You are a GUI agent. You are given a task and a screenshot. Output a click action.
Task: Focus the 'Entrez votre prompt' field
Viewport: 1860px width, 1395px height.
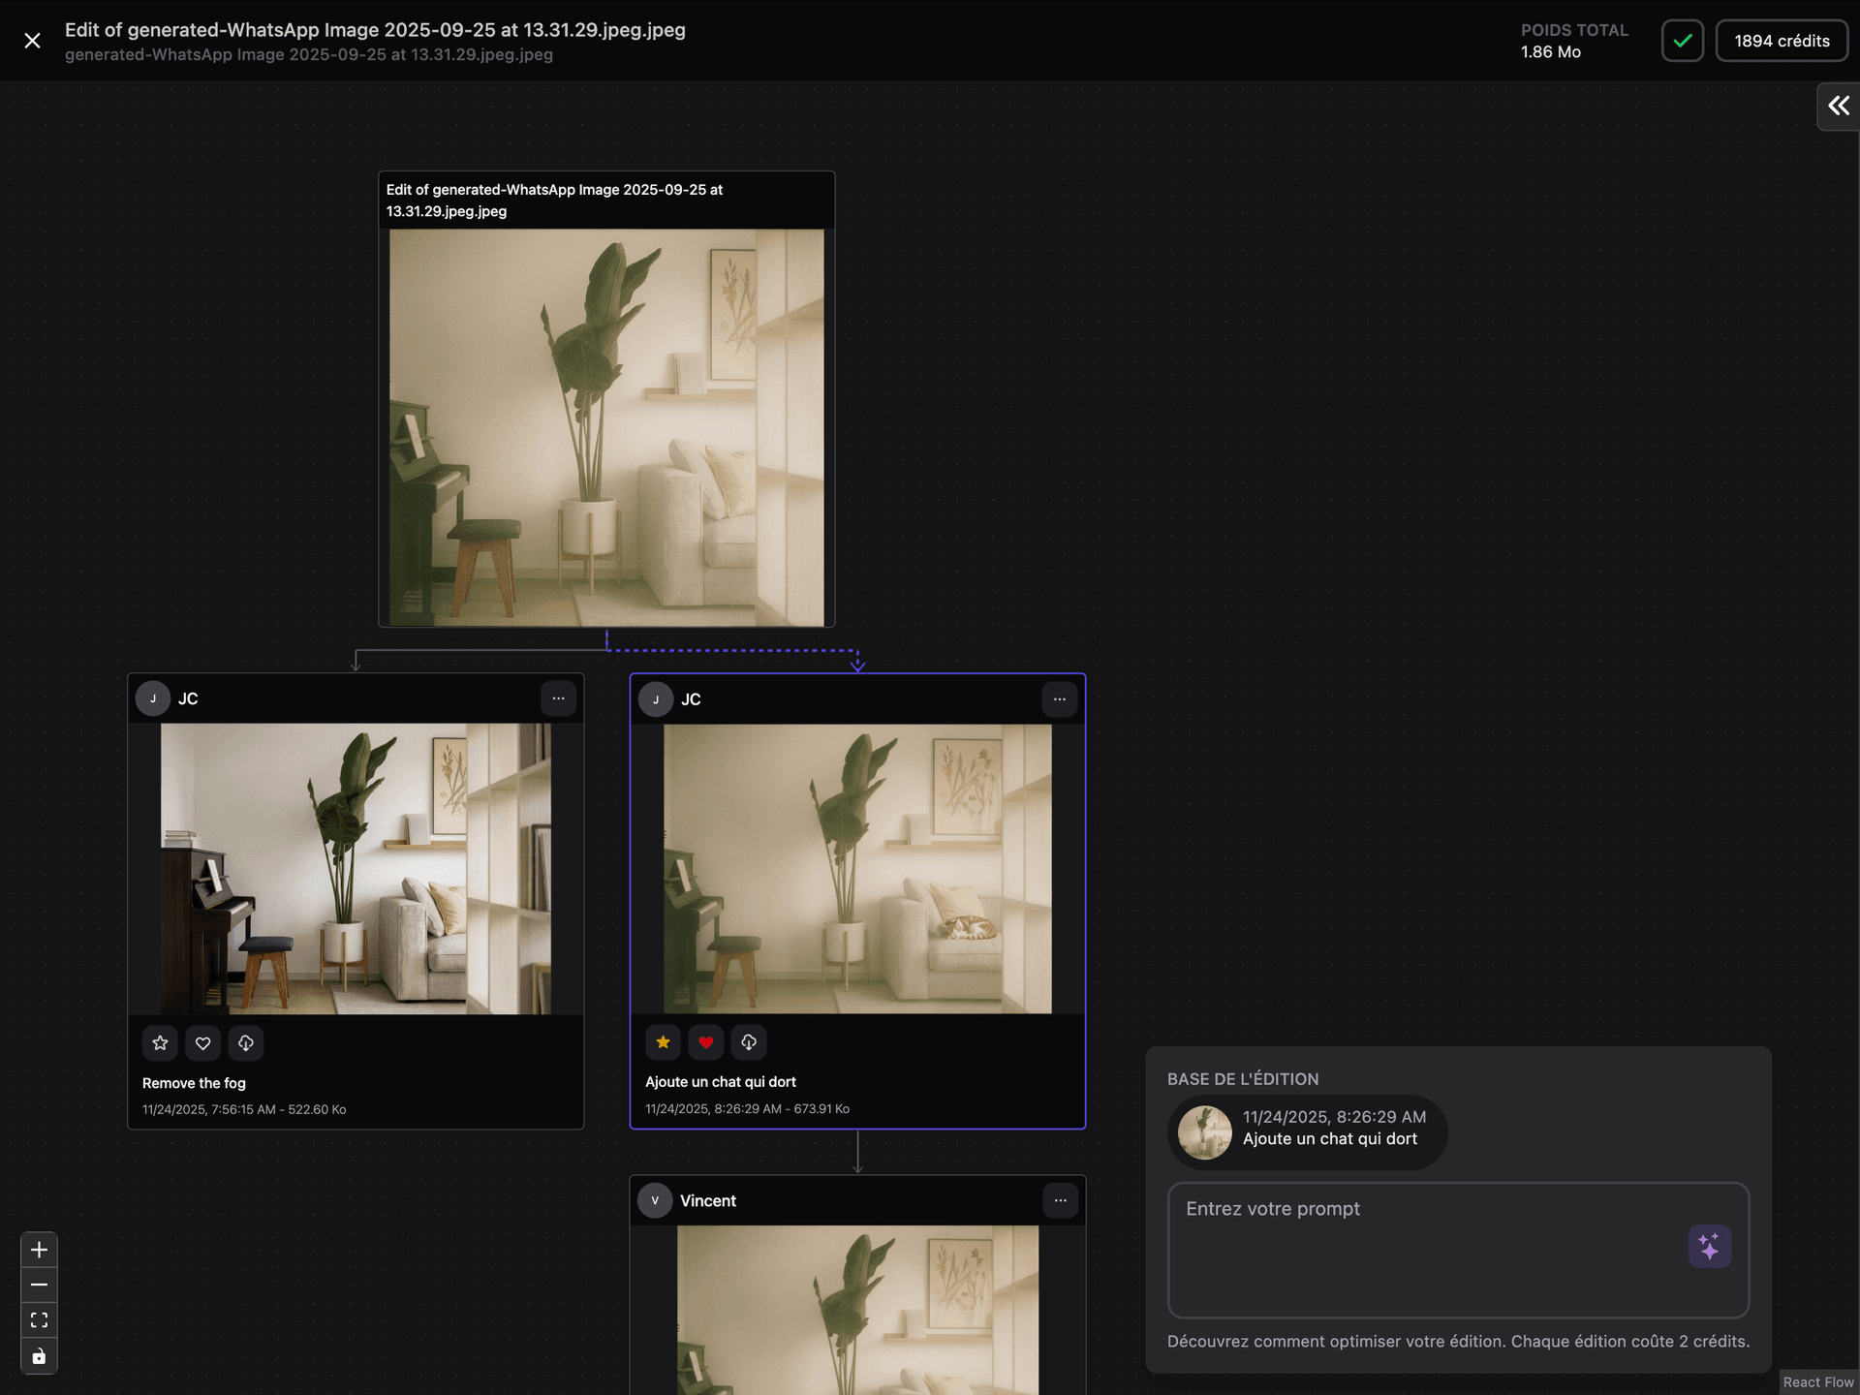pyautogui.click(x=1424, y=1250)
